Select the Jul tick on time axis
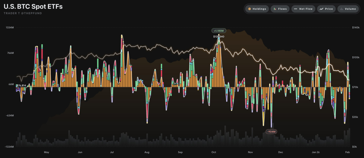This screenshot has height=158, width=364. tap(112, 152)
